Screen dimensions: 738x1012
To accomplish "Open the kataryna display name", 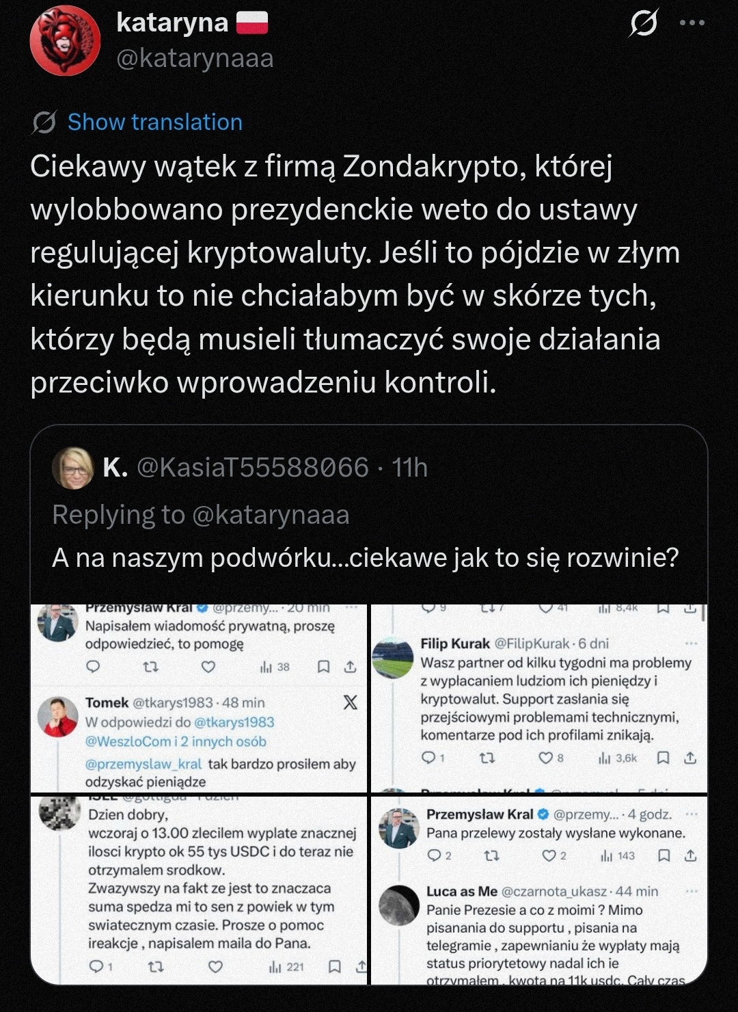I will click(172, 23).
